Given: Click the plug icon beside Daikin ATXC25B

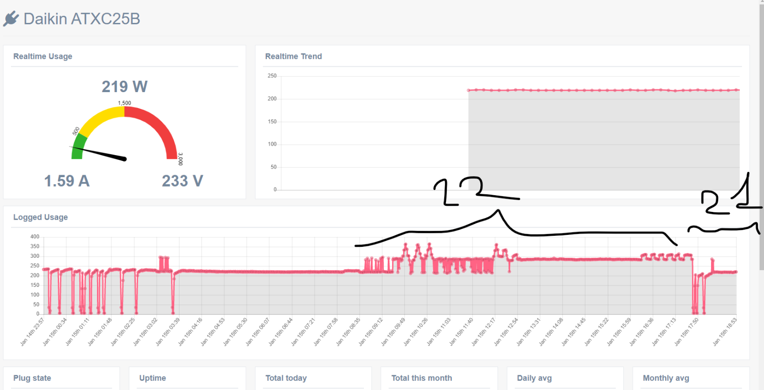Looking at the screenshot, I should (x=11, y=19).
